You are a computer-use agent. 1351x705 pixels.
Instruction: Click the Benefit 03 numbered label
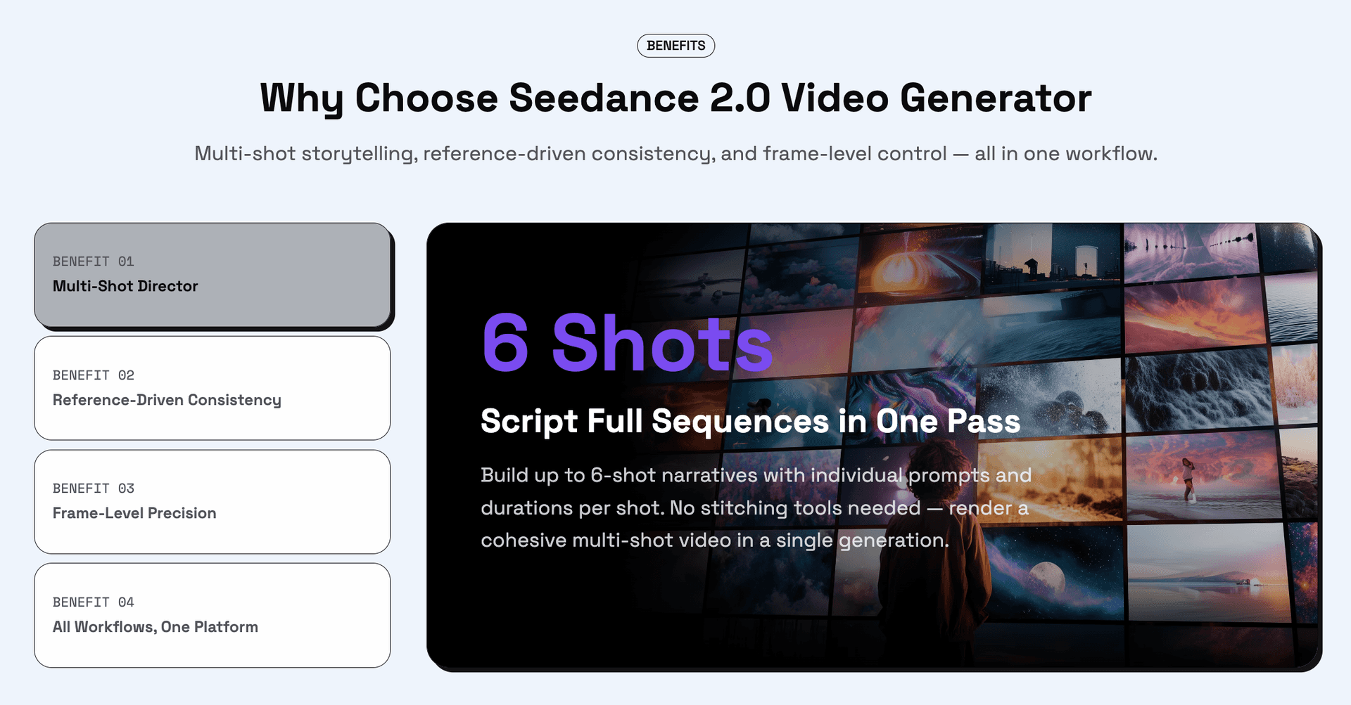point(92,488)
